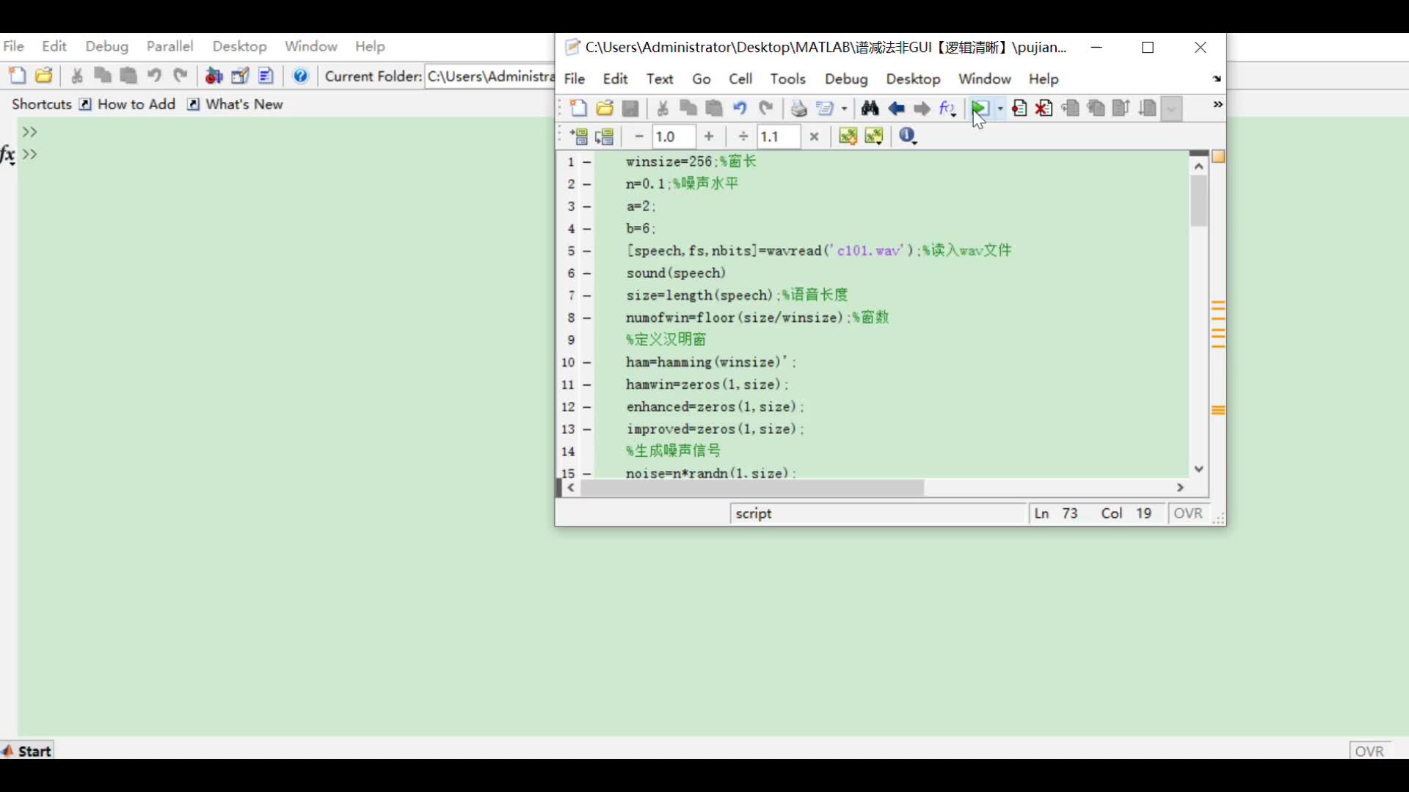This screenshot has height=792, width=1409.
Task: Print the script using printer icon
Action: (798, 109)
